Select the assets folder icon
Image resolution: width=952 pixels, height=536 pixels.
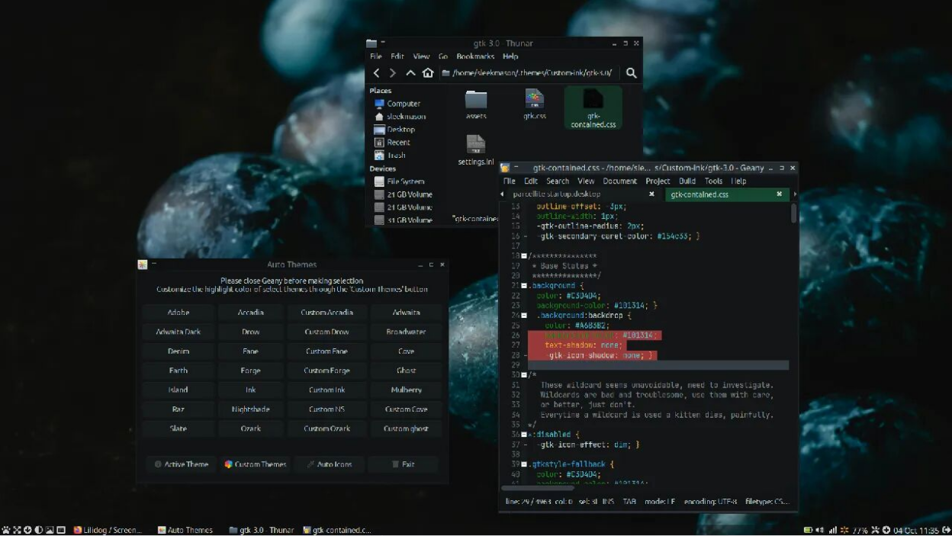tap(476, 100)
